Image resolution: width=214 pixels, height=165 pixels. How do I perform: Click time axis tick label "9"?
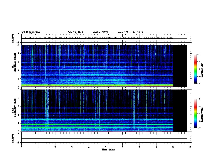[x=173, y=147]
